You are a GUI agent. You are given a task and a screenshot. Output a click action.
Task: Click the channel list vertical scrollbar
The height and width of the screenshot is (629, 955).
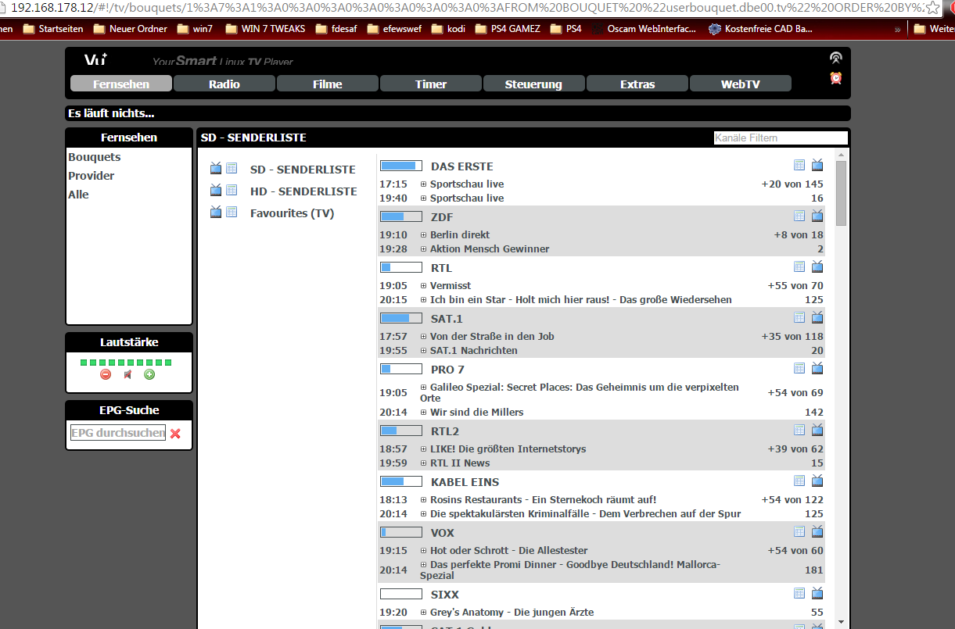click(841, 193)
